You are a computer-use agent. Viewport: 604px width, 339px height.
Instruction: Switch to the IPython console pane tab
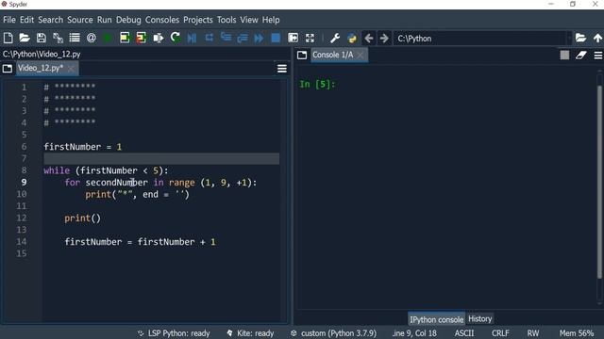pyautogui.click(x=436, y=319)
